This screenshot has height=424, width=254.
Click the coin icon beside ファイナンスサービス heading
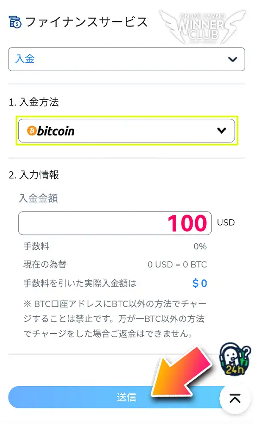coord(14,22)
